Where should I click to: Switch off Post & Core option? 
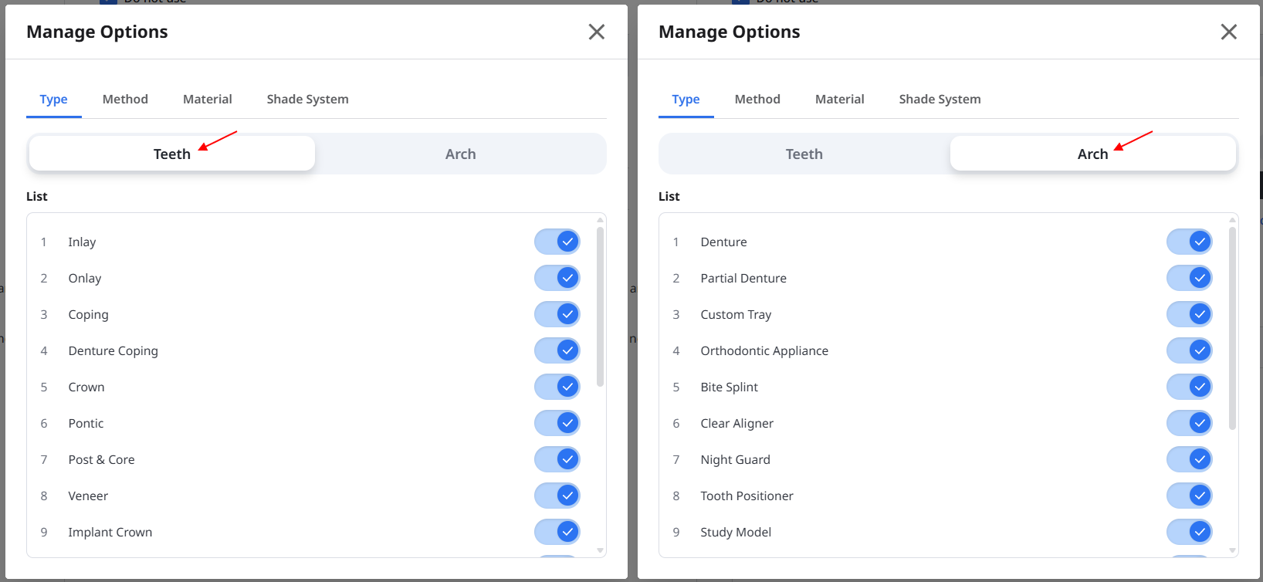click(x=557, y=459)
